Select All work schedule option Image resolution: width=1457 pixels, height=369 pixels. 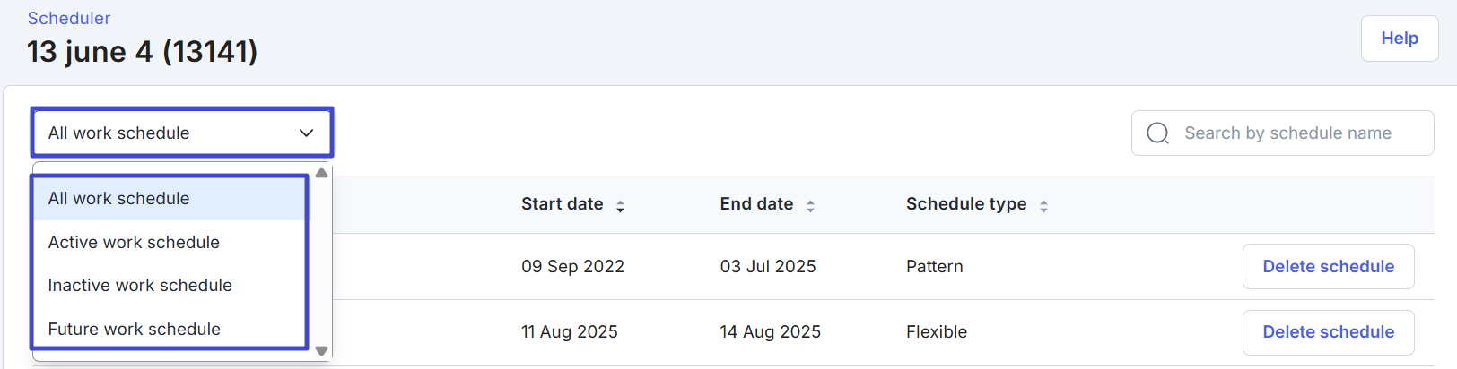click(119, 199)
